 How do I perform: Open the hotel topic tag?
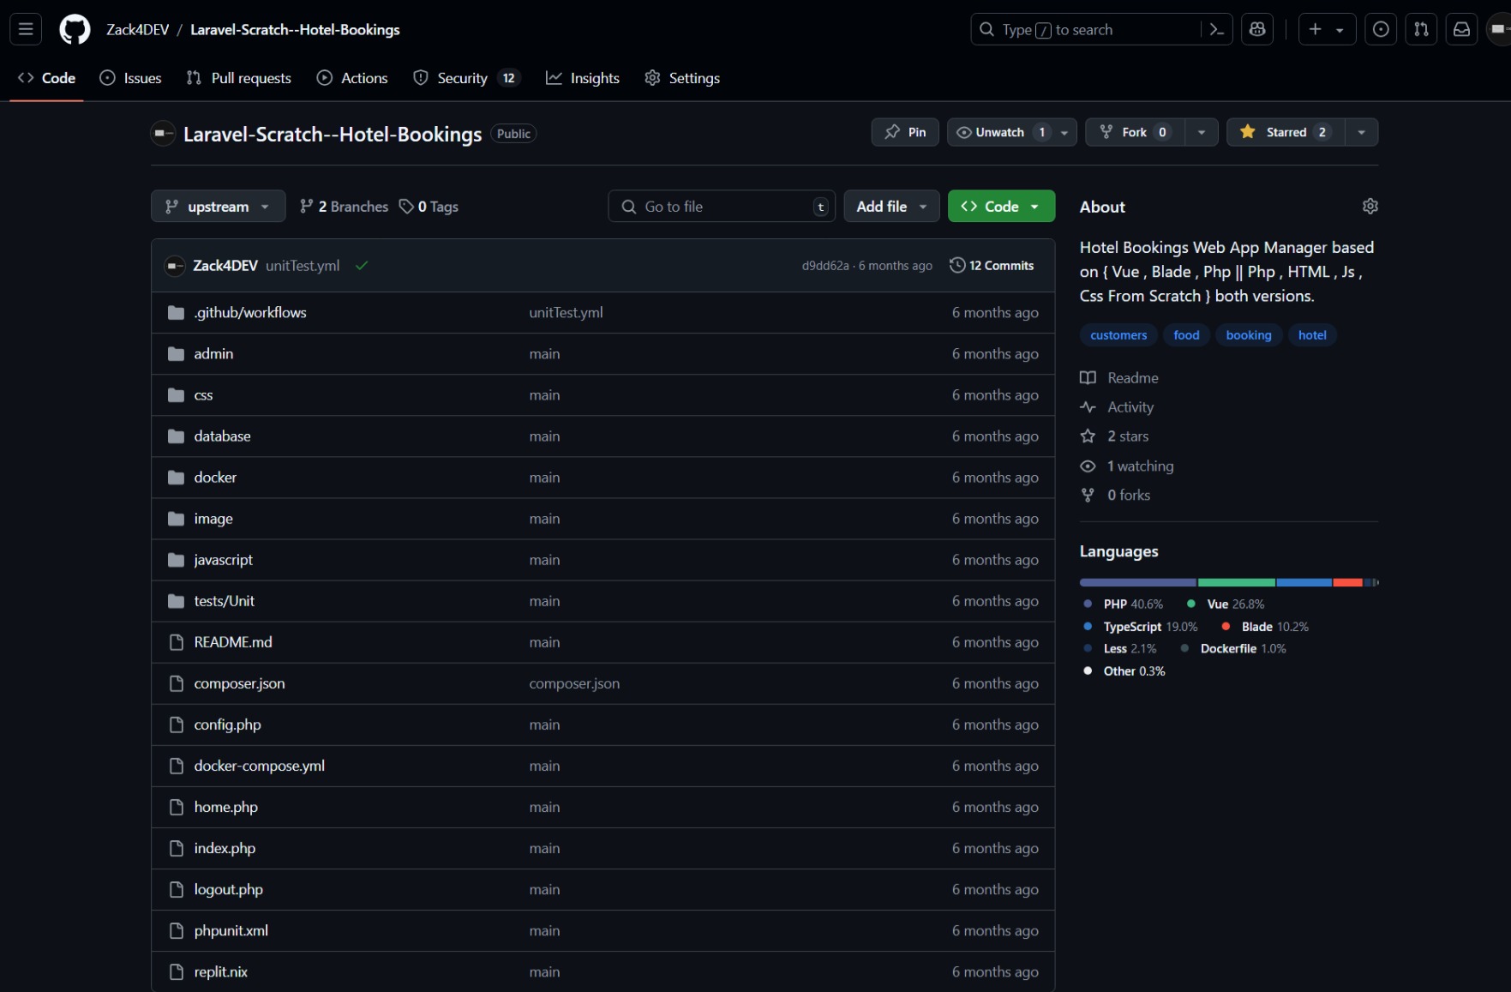pyautogui.click(x=1312, y=335)
